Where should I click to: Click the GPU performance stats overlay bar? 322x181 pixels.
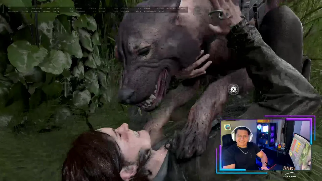[x=97, y=10]
